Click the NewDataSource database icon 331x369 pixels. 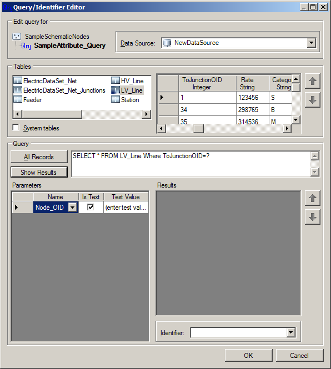[x=167, y=43]
